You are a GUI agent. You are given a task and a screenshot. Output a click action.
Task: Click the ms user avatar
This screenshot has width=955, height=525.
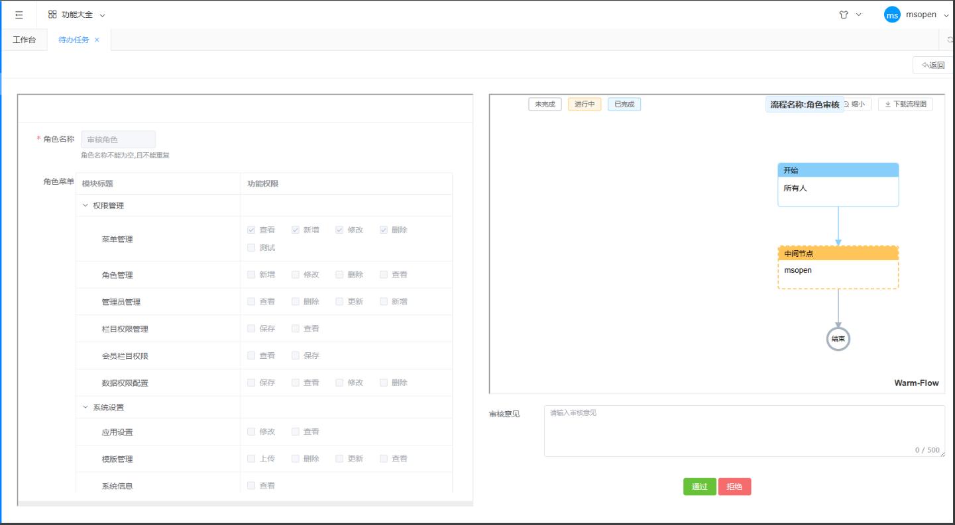point(892,15)
